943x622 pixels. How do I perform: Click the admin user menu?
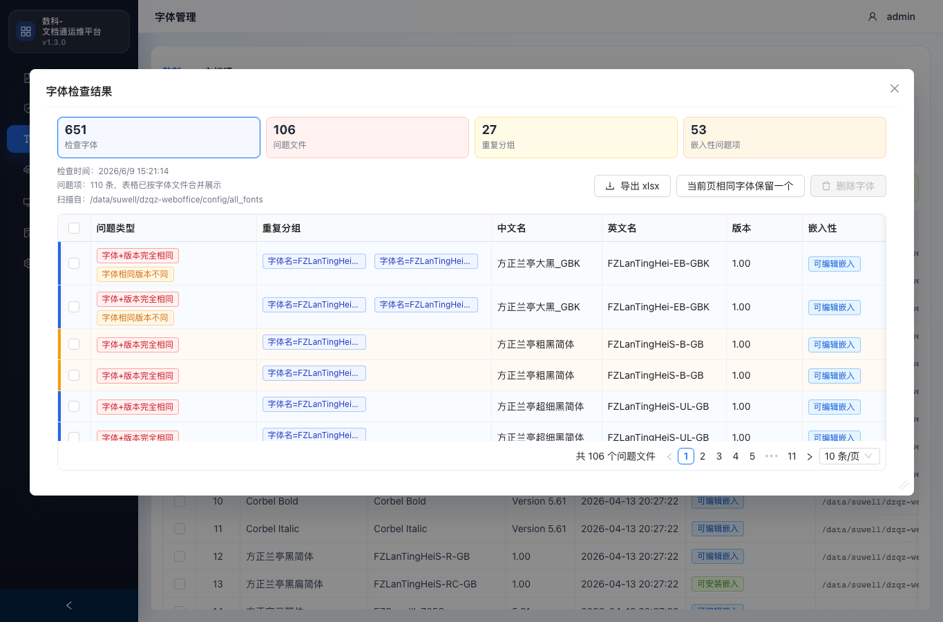tap(891, 17)
